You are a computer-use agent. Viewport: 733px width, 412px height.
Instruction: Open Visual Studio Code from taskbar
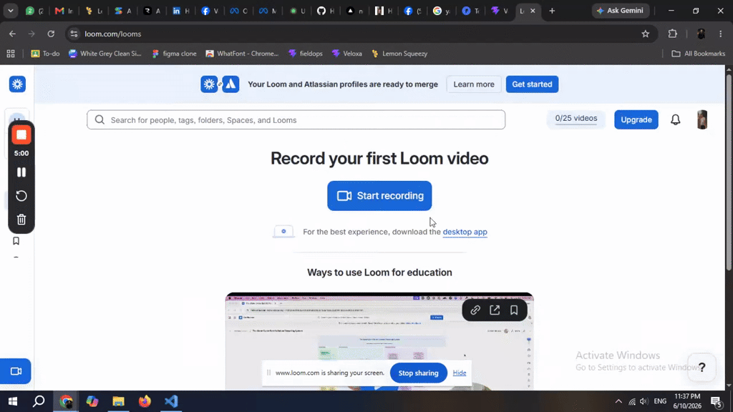click(x=171, y=401)
